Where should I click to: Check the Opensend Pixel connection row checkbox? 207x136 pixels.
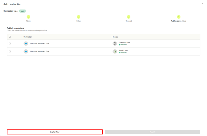[10, 43]
